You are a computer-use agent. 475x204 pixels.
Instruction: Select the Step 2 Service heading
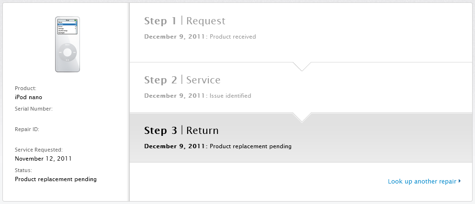pyautogui.click(x=182, y=80)
